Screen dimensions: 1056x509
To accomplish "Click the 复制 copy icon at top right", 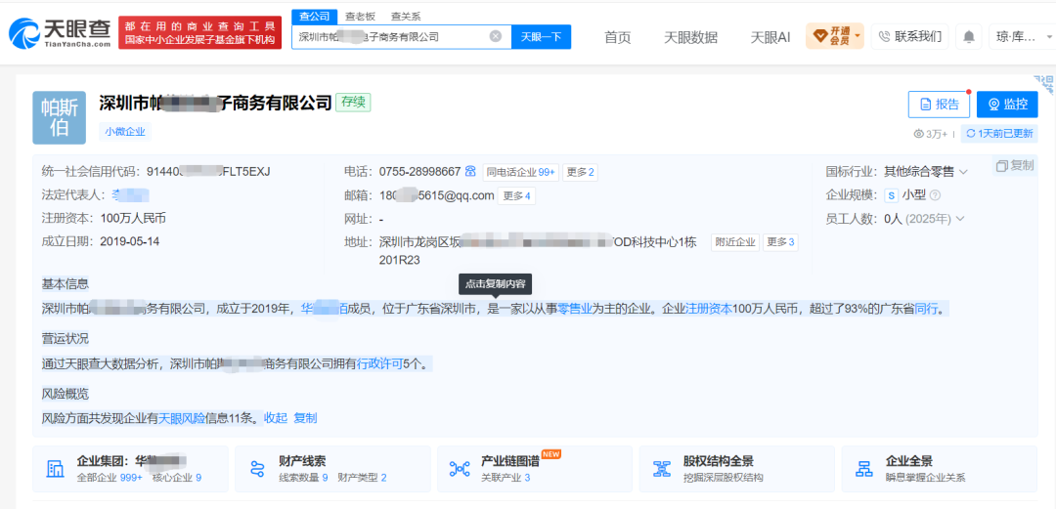I will click(1014, 165).
